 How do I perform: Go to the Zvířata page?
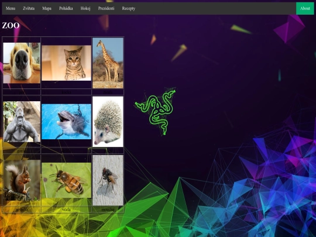tap(29, 8)
